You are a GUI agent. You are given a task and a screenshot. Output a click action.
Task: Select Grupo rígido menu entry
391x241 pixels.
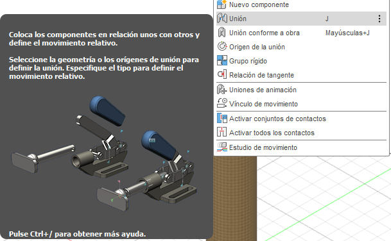click(x=301, y=61)
